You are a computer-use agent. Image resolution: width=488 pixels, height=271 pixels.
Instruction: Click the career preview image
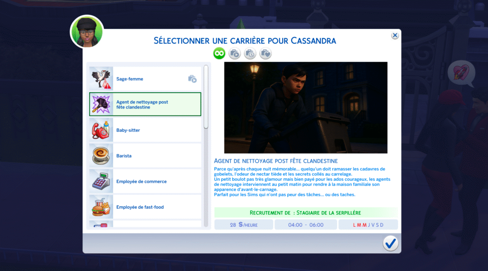click(x=305, y=107)
